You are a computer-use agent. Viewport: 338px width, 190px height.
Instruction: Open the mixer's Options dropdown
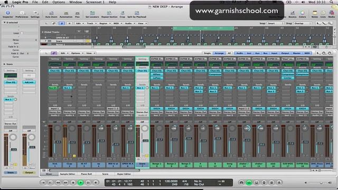(77, 53)
